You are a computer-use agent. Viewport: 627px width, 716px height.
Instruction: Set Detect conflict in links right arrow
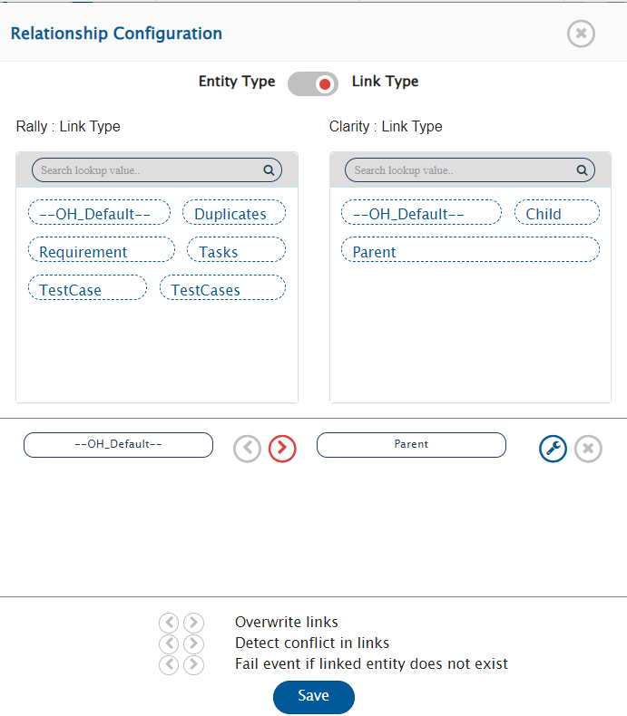[193, 643]
